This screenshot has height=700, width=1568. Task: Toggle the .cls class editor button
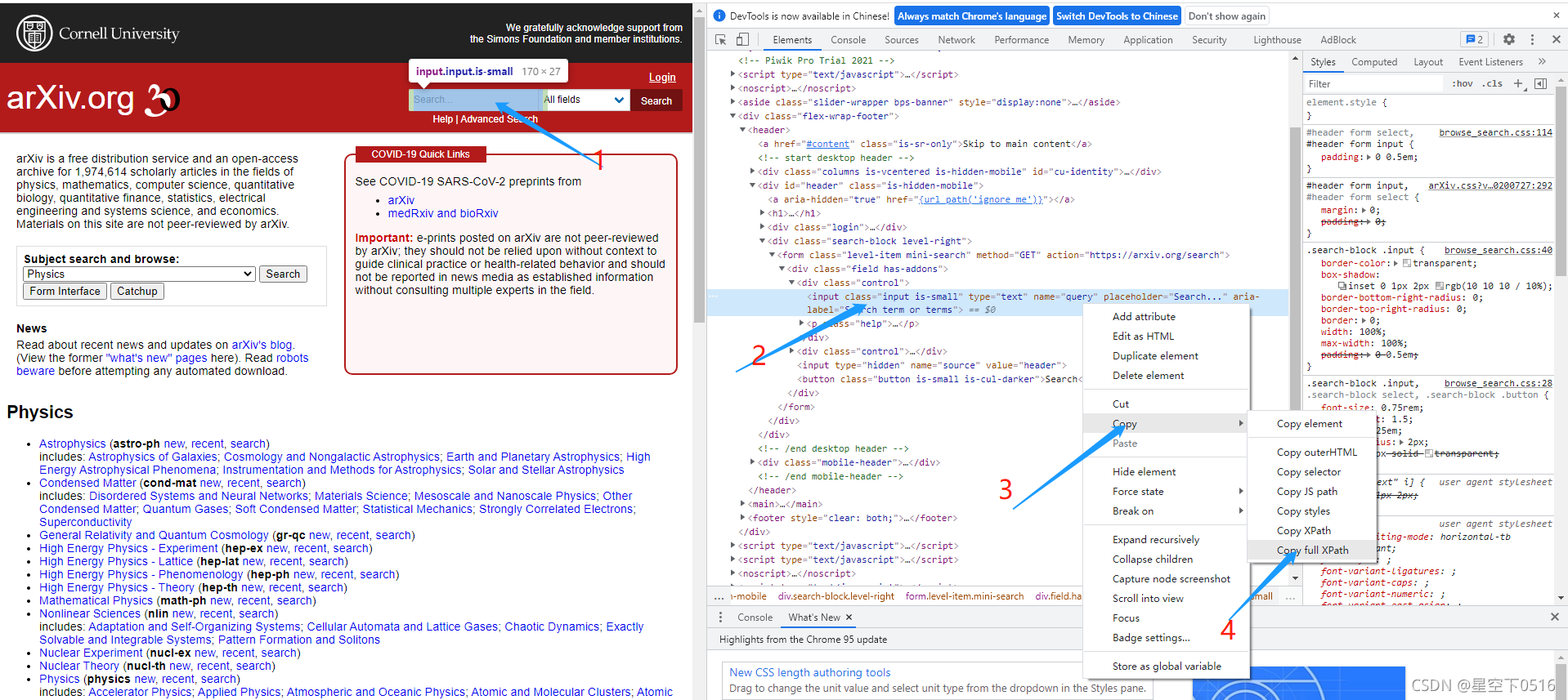coord(1493,83)
